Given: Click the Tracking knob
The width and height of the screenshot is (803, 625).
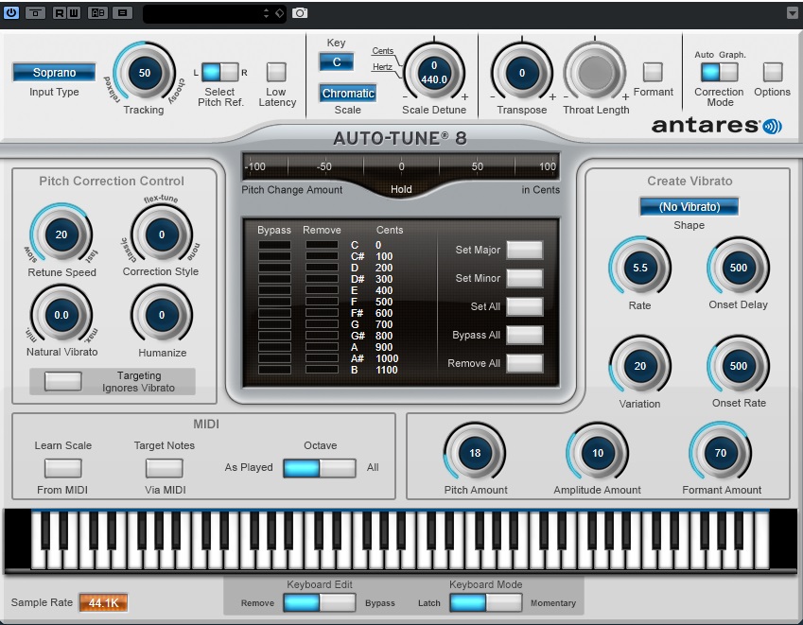Looking at the screenshot, I should click(x=145, y=73).
